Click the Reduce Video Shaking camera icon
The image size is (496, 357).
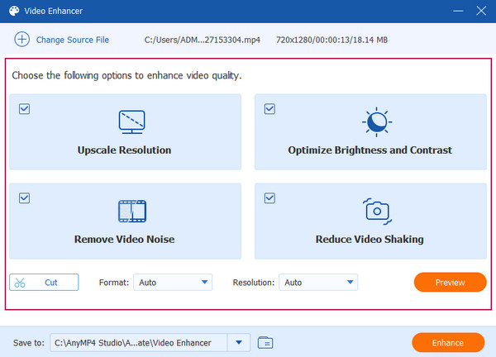[377, 212]
